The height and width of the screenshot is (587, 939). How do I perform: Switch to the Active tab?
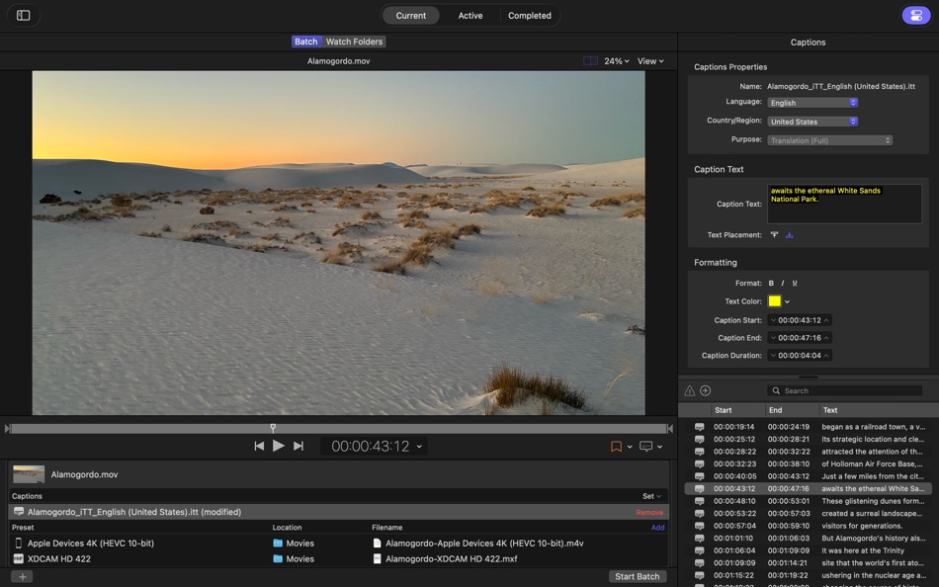(470, 16)
